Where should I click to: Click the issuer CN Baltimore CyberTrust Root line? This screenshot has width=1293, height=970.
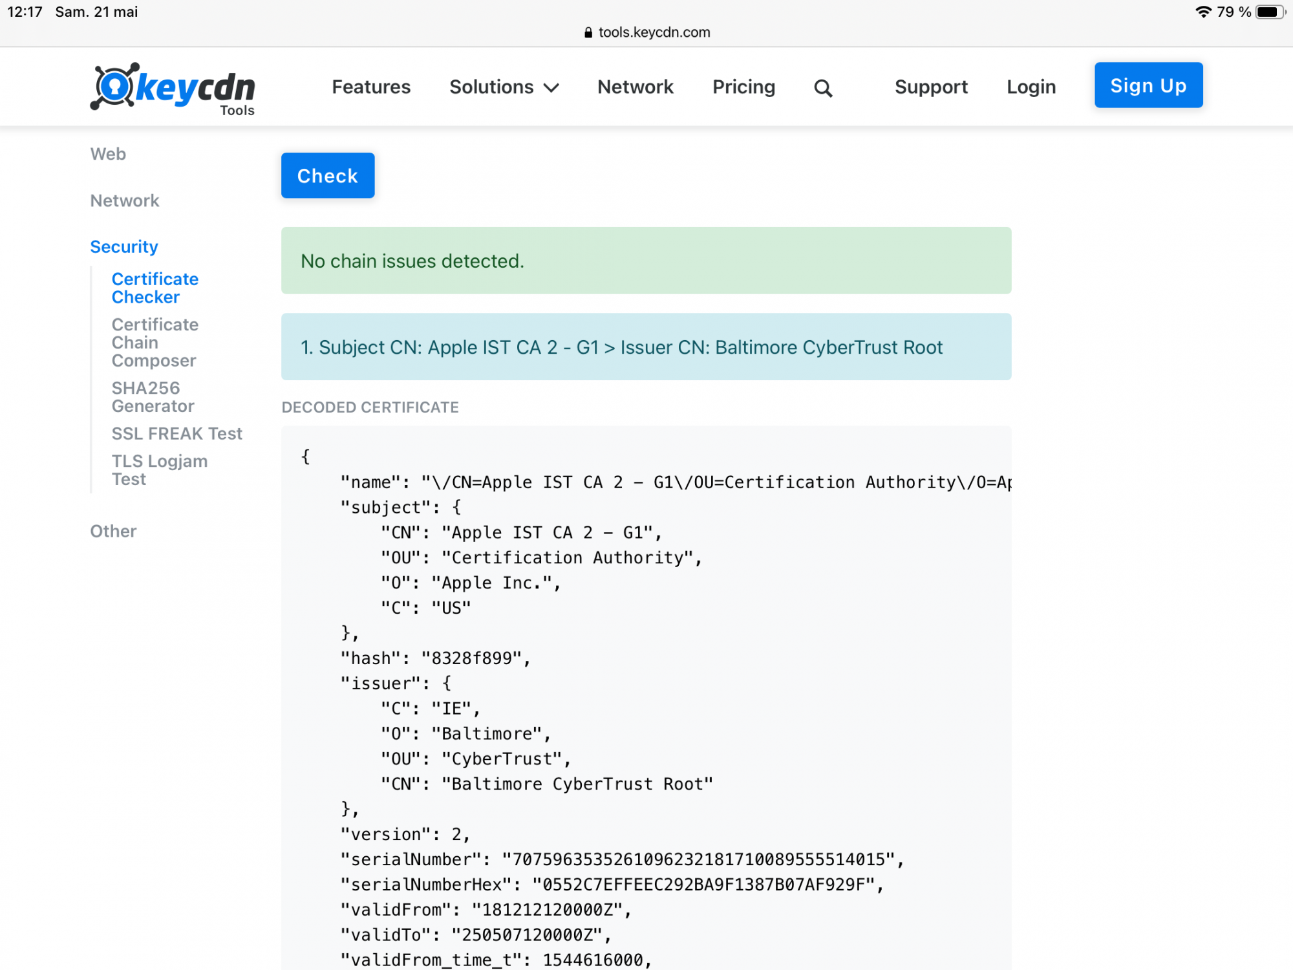click(547, 784)
